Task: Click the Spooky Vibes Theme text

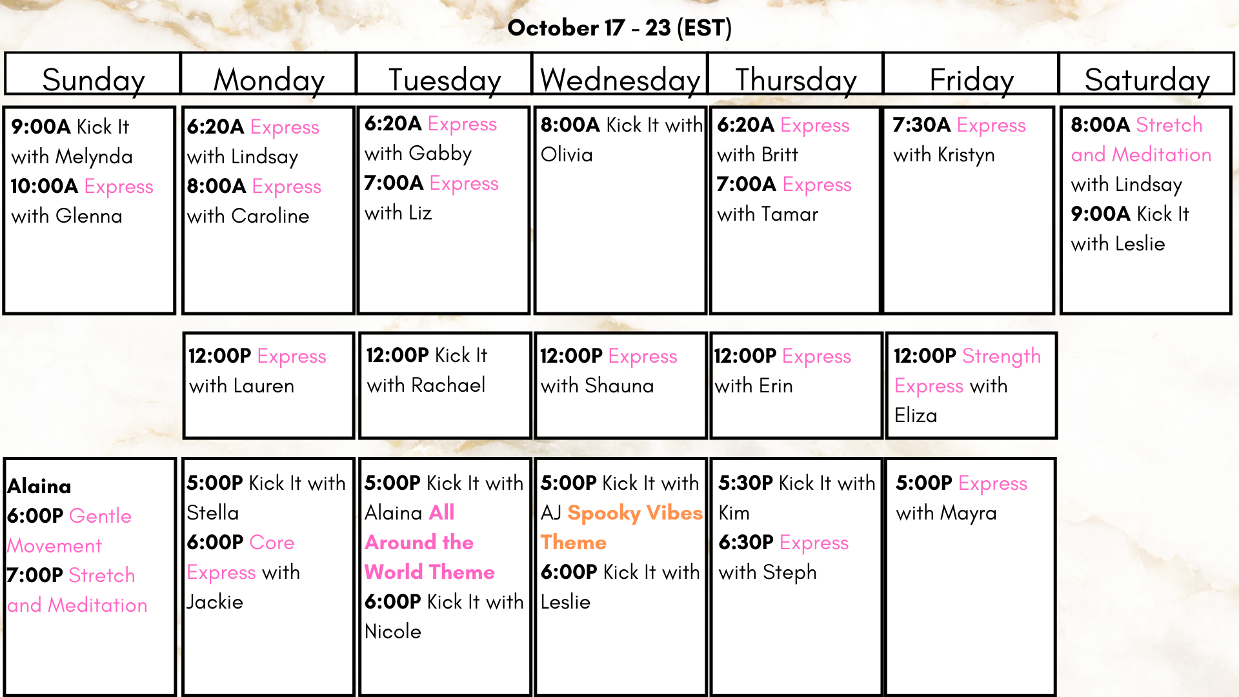Action: (x=621, y=527)
